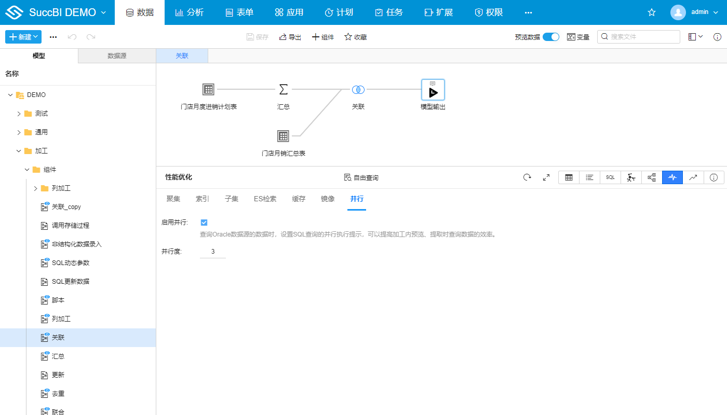This screenshot has height=415, width=727.
Task: Collapse the 加工 folder
Action: pos(19,151)
